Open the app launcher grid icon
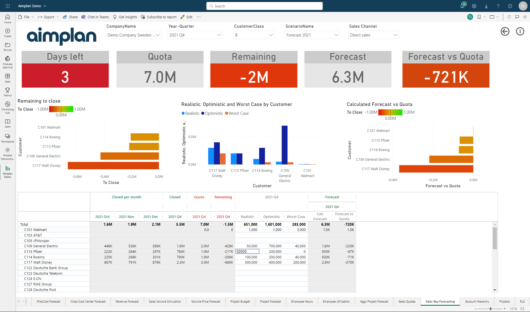530x312 pixels. 7,6
